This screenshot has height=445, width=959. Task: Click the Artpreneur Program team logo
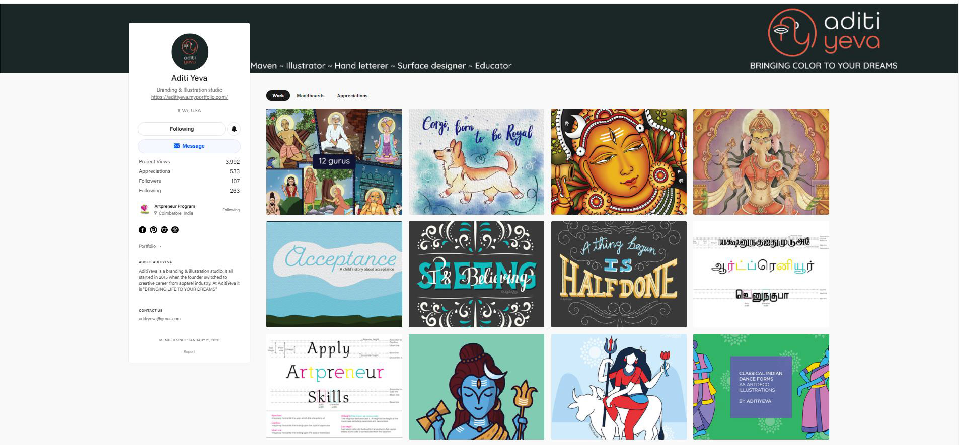pos(144,209)
